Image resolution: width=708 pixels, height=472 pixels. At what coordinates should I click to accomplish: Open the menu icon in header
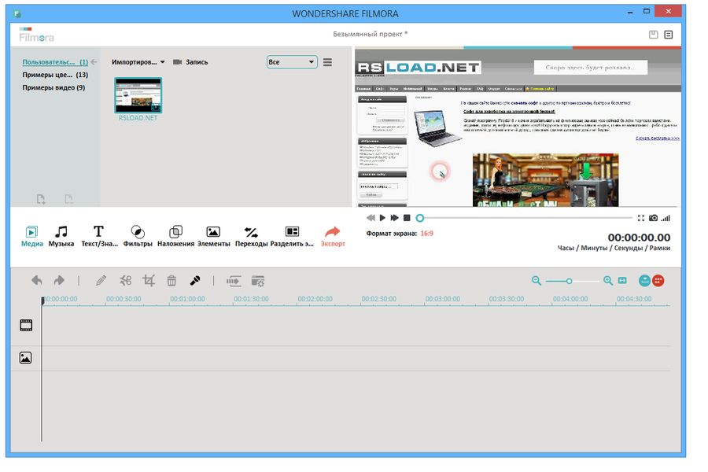pos(669,35)
